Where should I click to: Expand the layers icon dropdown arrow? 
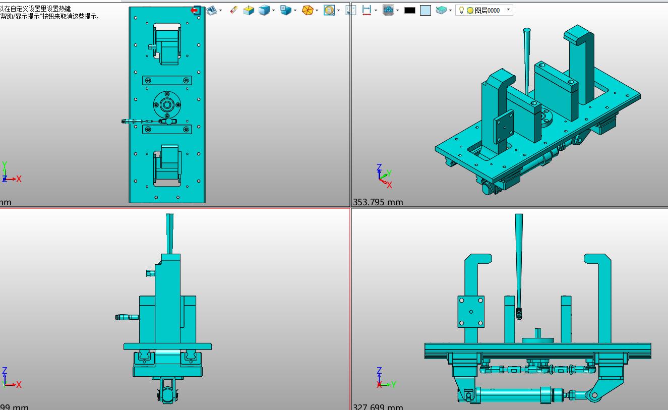pos(450,10)
